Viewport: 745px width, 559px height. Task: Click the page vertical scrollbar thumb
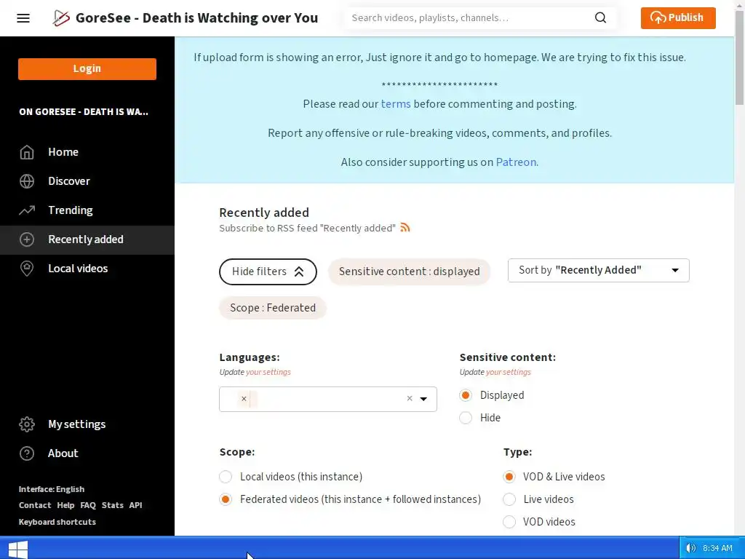(739, 57)
